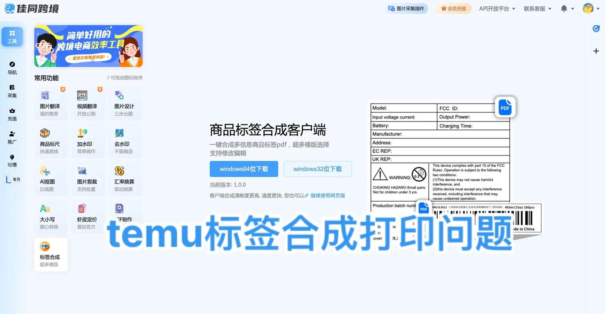The image size is (605, 314).
Task: Click the 常用功能 heading
Action: (x=46, y=78)
